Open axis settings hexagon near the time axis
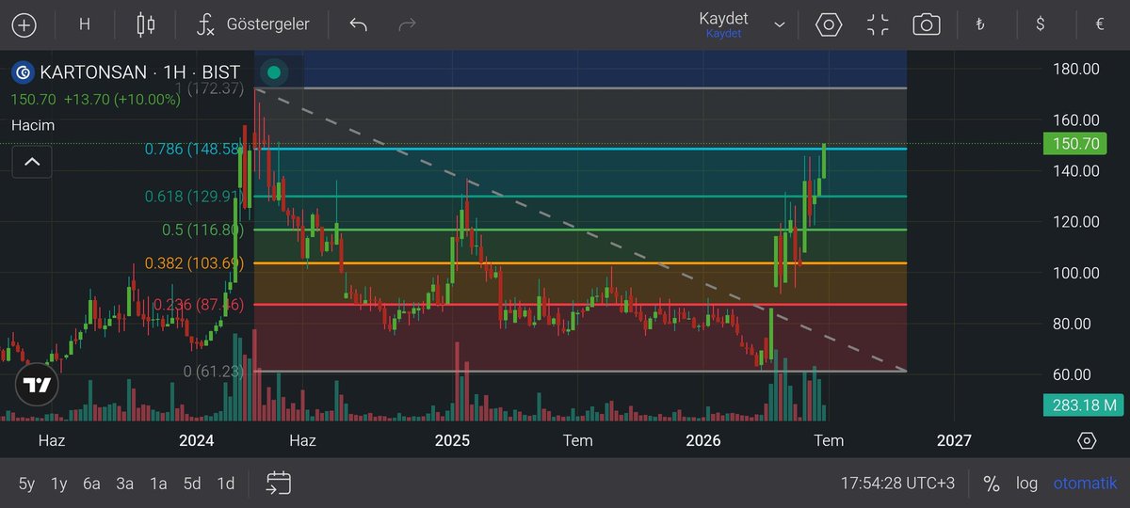 coord(1087,440)
